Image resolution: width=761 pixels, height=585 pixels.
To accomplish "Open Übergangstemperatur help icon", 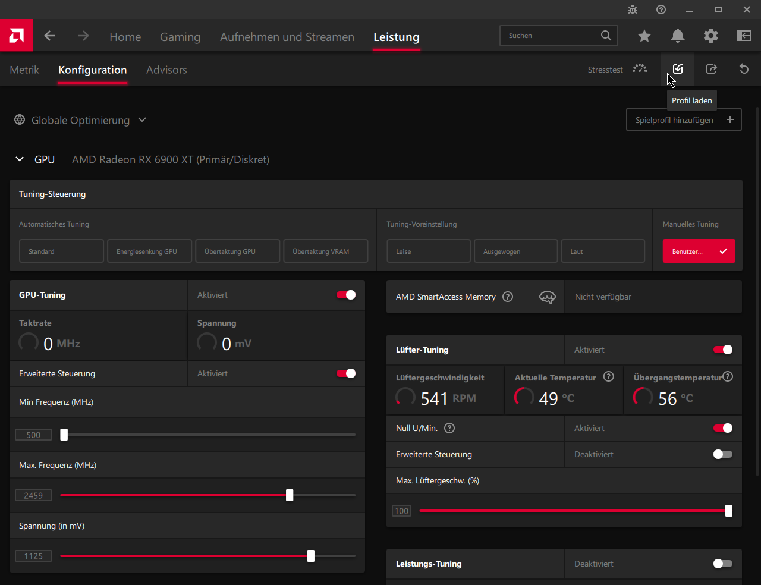I will click(x=728, y=376).
